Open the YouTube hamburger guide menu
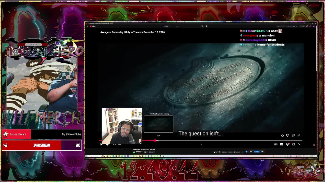325x182 pixels. click(x=87, y=26)
